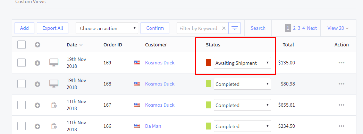Open the View 20 per-page dropdown
Viewport: 363px width, 134px height.
point(338,28)
